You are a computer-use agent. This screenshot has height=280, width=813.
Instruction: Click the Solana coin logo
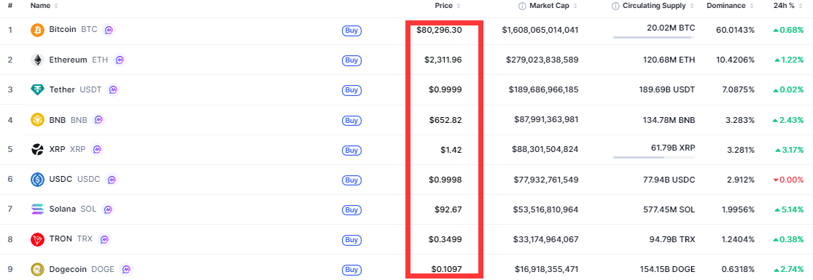tap(37, 209)
